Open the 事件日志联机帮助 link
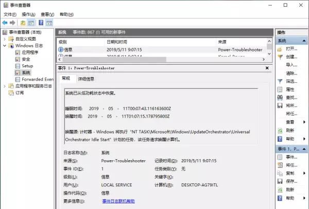Viewport: 309px width, 209px height. (118, 201)
